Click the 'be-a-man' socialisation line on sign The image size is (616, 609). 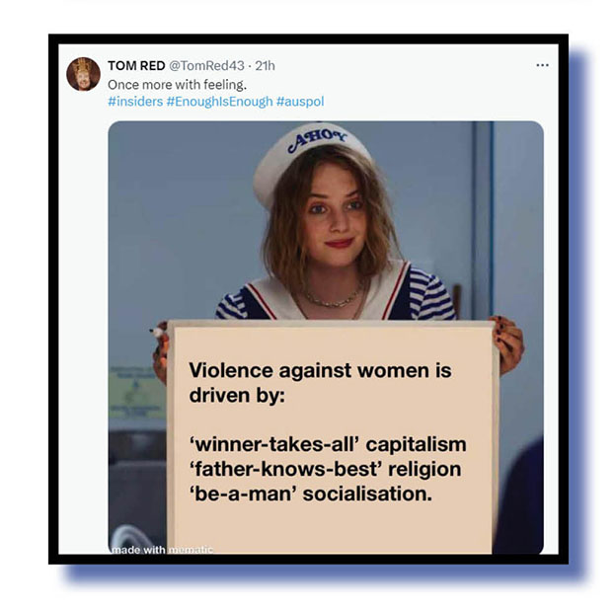click(310, 494)
